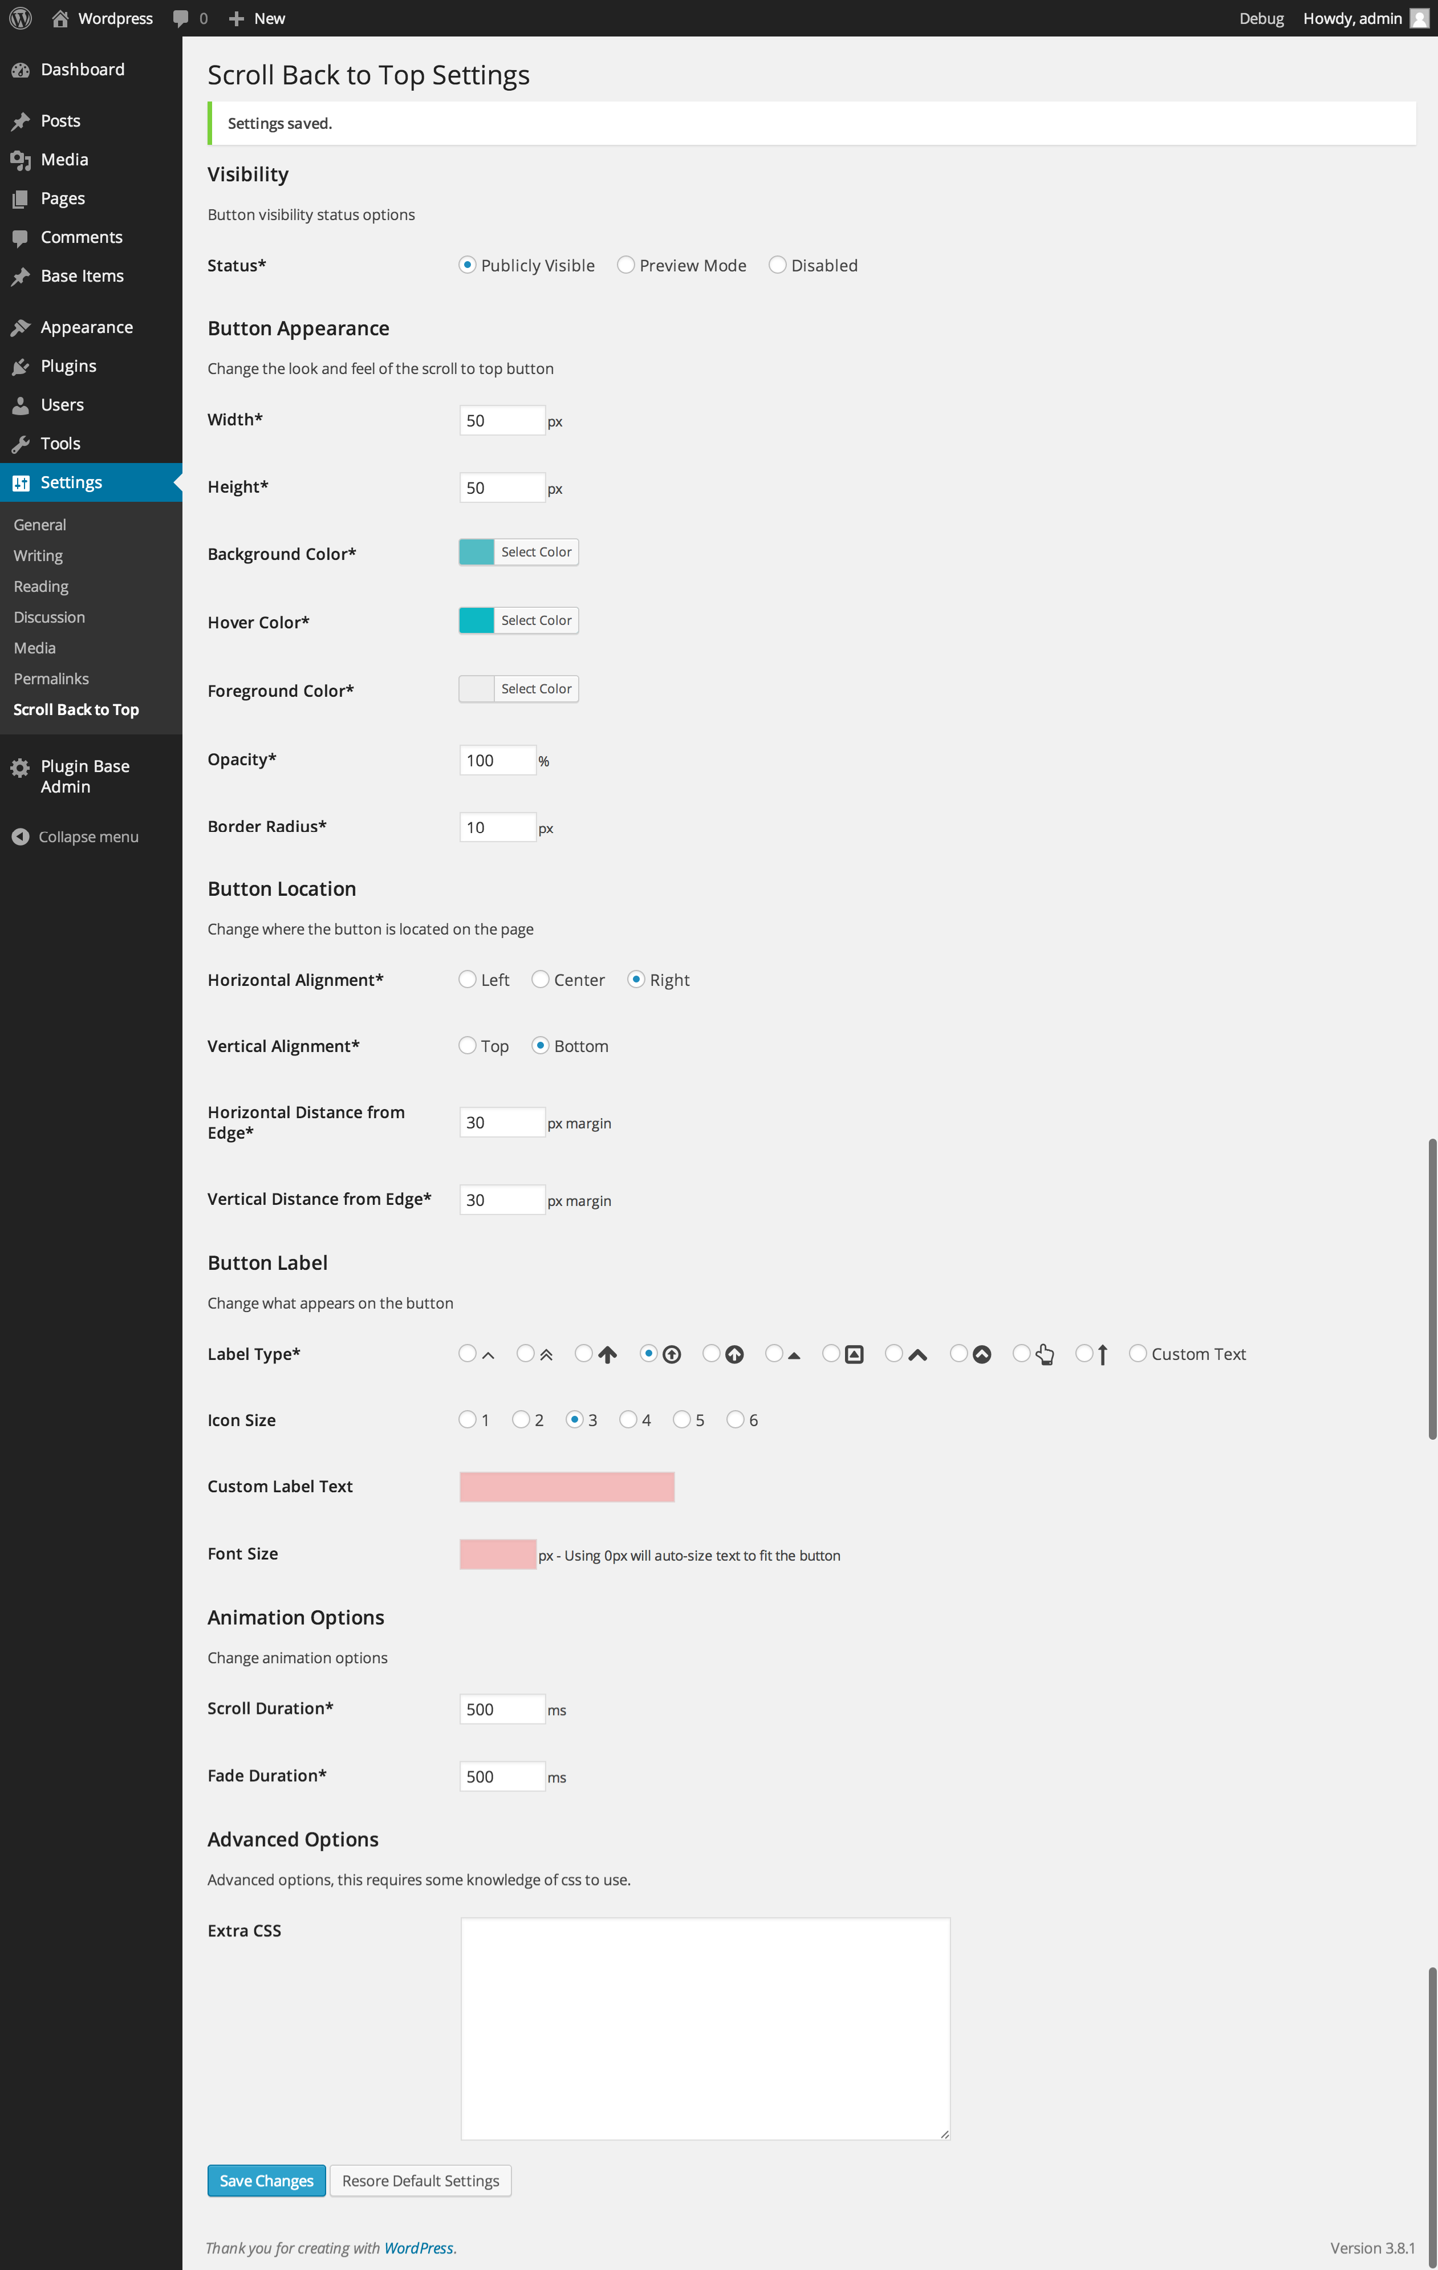Viewport: 1438px width, 2270px height.
Task: Click Resore Default Settings button
Action: [421, 2180]
